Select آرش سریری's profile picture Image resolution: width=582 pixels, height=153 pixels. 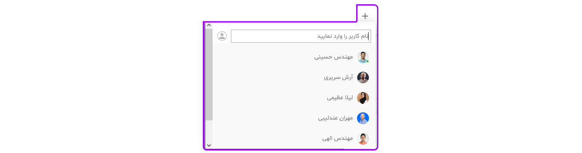click(x=363, y=78)
